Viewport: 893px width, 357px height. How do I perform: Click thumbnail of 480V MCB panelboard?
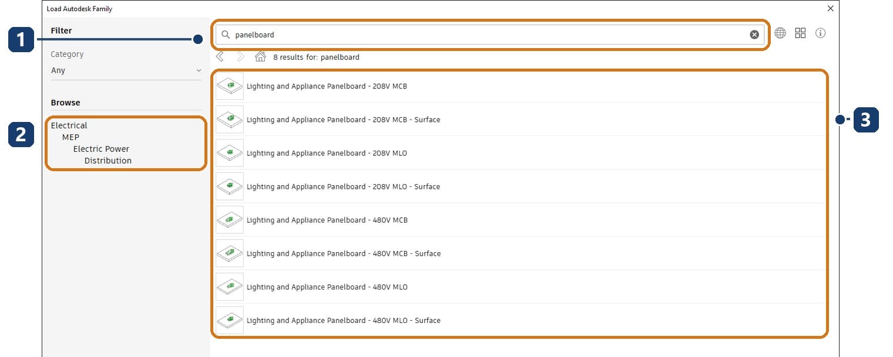coord(230,220)
